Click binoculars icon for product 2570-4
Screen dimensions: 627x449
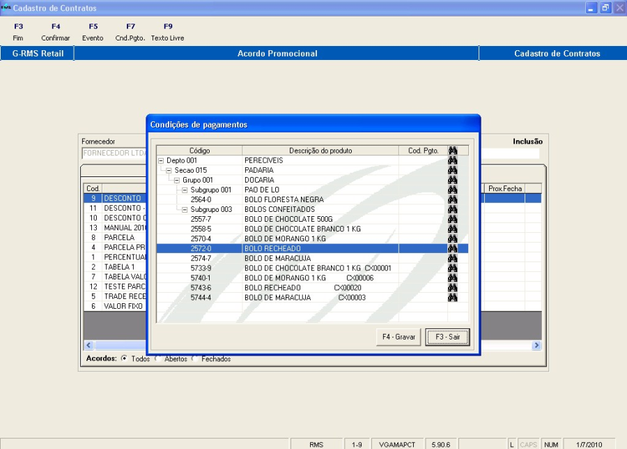(x=452, y=238)
